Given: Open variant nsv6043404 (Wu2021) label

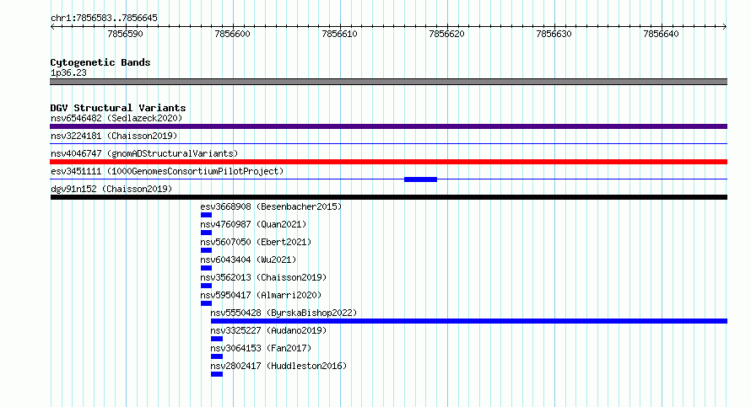Looking at the screenshot, I should coord(248,260).
